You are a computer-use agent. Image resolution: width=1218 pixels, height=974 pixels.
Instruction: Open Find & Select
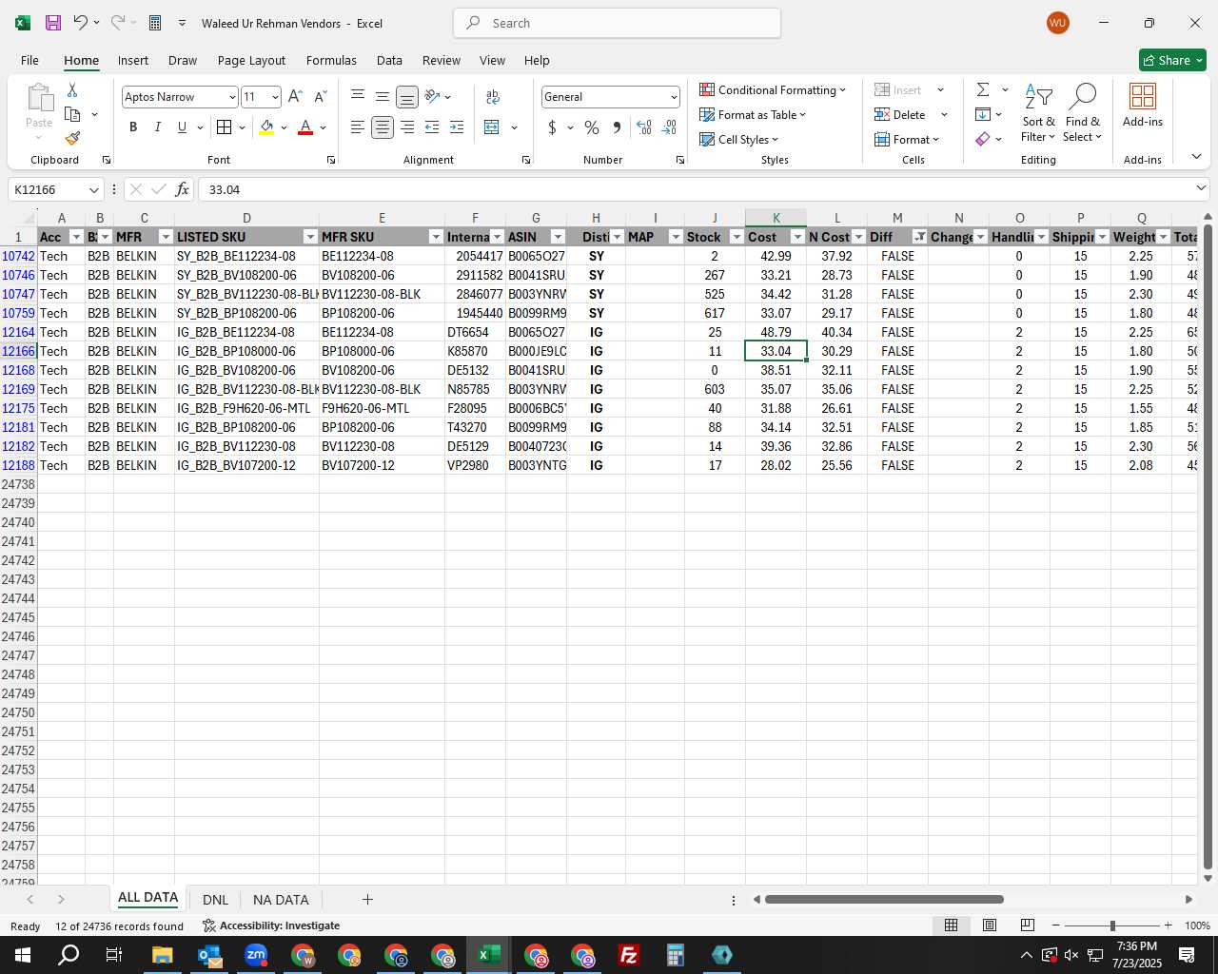[1083, 112]
